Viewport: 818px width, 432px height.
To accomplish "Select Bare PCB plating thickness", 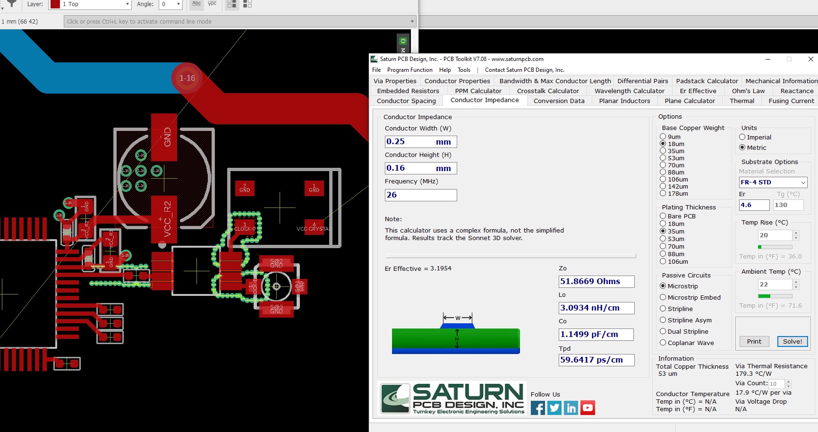I will (x=663, y=216).
